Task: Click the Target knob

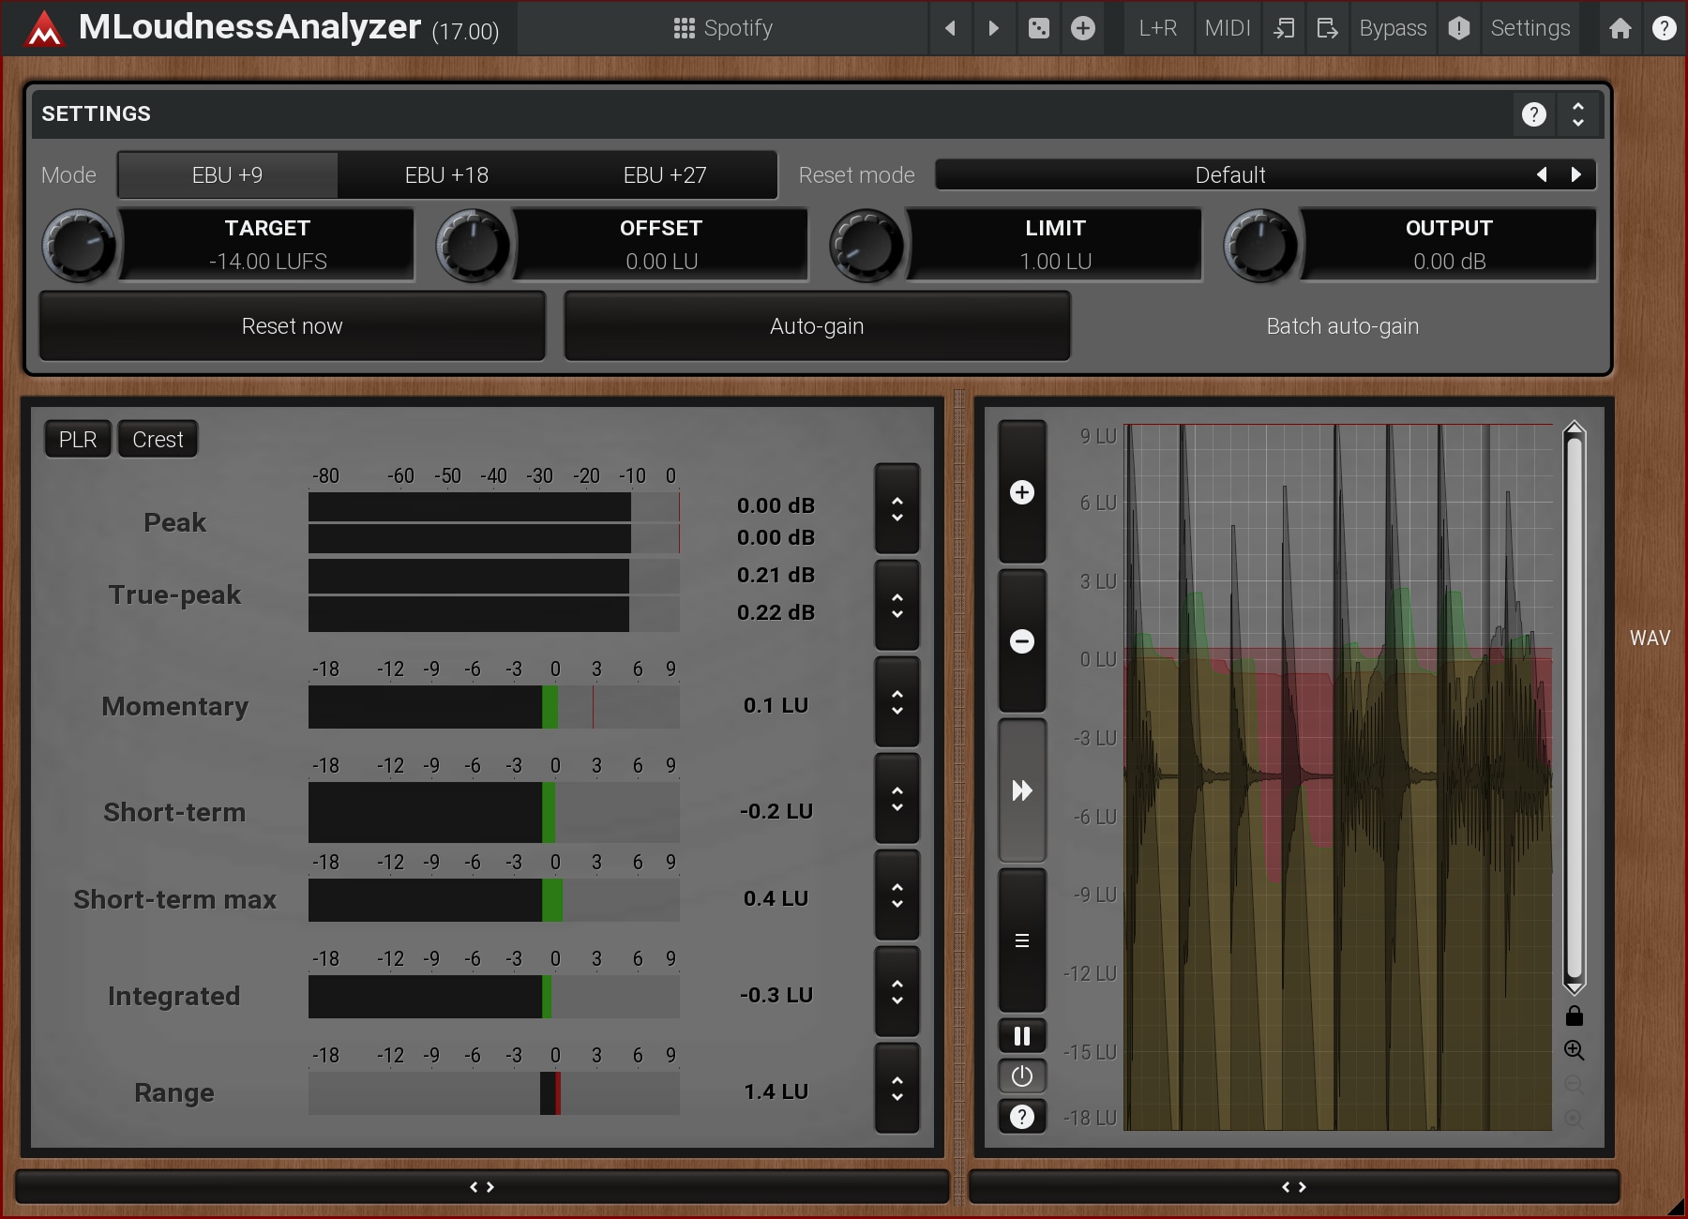Action: click(79, 246)
